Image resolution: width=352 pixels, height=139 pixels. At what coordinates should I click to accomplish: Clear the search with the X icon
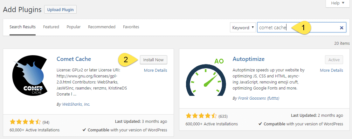click(342, 28)
